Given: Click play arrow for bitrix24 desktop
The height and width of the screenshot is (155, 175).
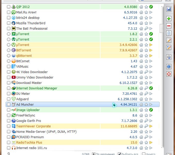Looking at the screenshot, I should click(x=151, y=18).
